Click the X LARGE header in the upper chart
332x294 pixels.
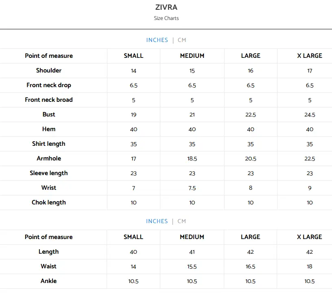tap(310, 56)
